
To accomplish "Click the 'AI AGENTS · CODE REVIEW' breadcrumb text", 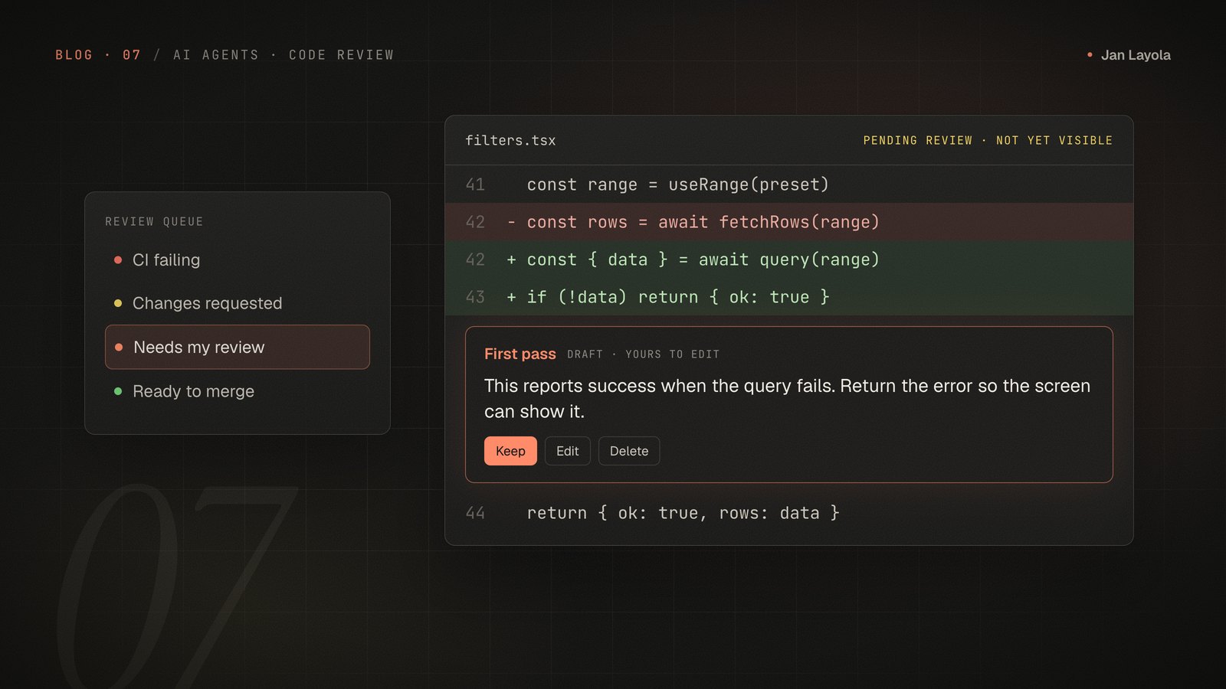I will click(284, 55).
